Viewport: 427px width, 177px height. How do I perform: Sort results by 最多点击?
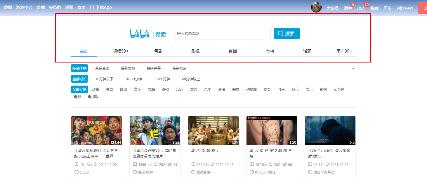(102, 68)
